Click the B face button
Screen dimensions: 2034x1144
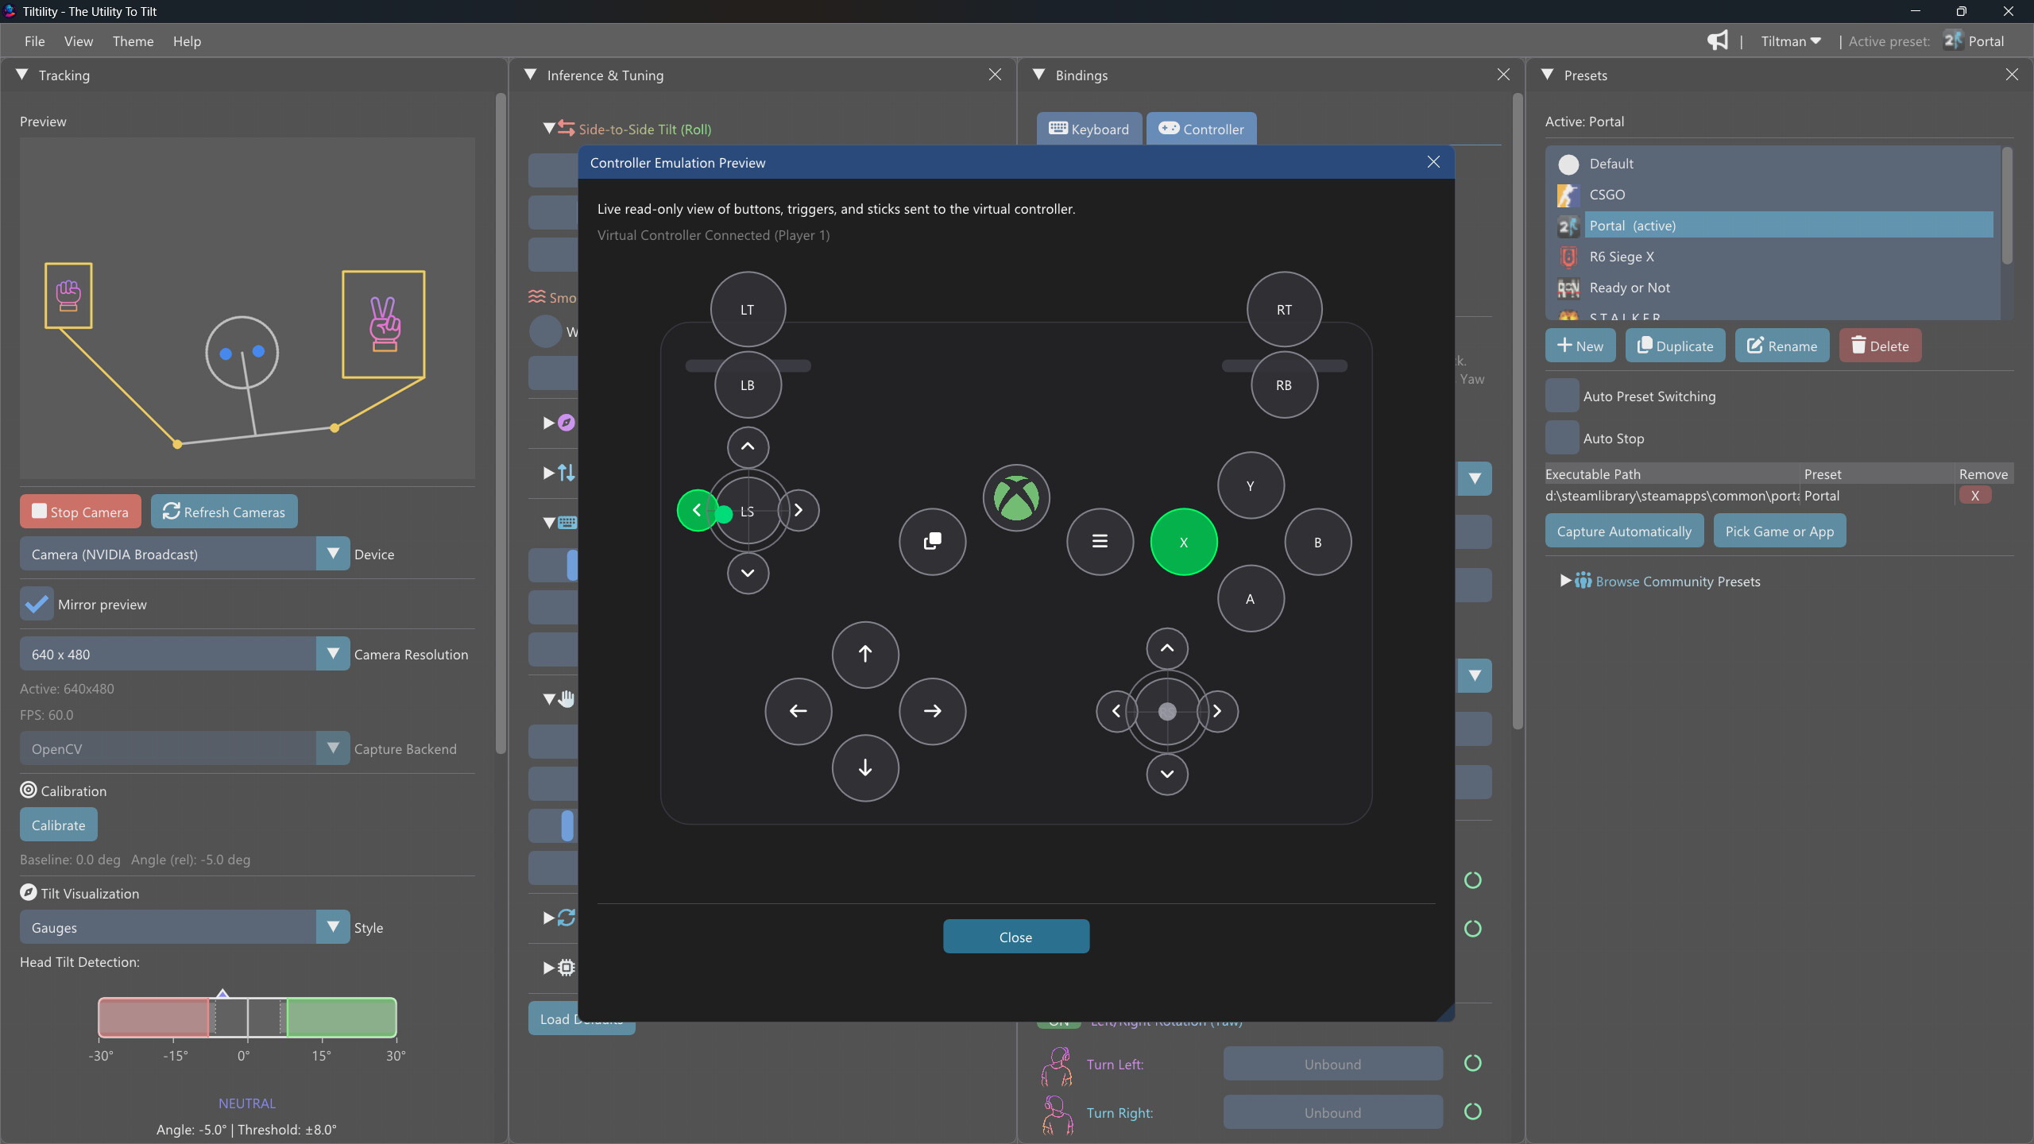tap(1318, 542)
